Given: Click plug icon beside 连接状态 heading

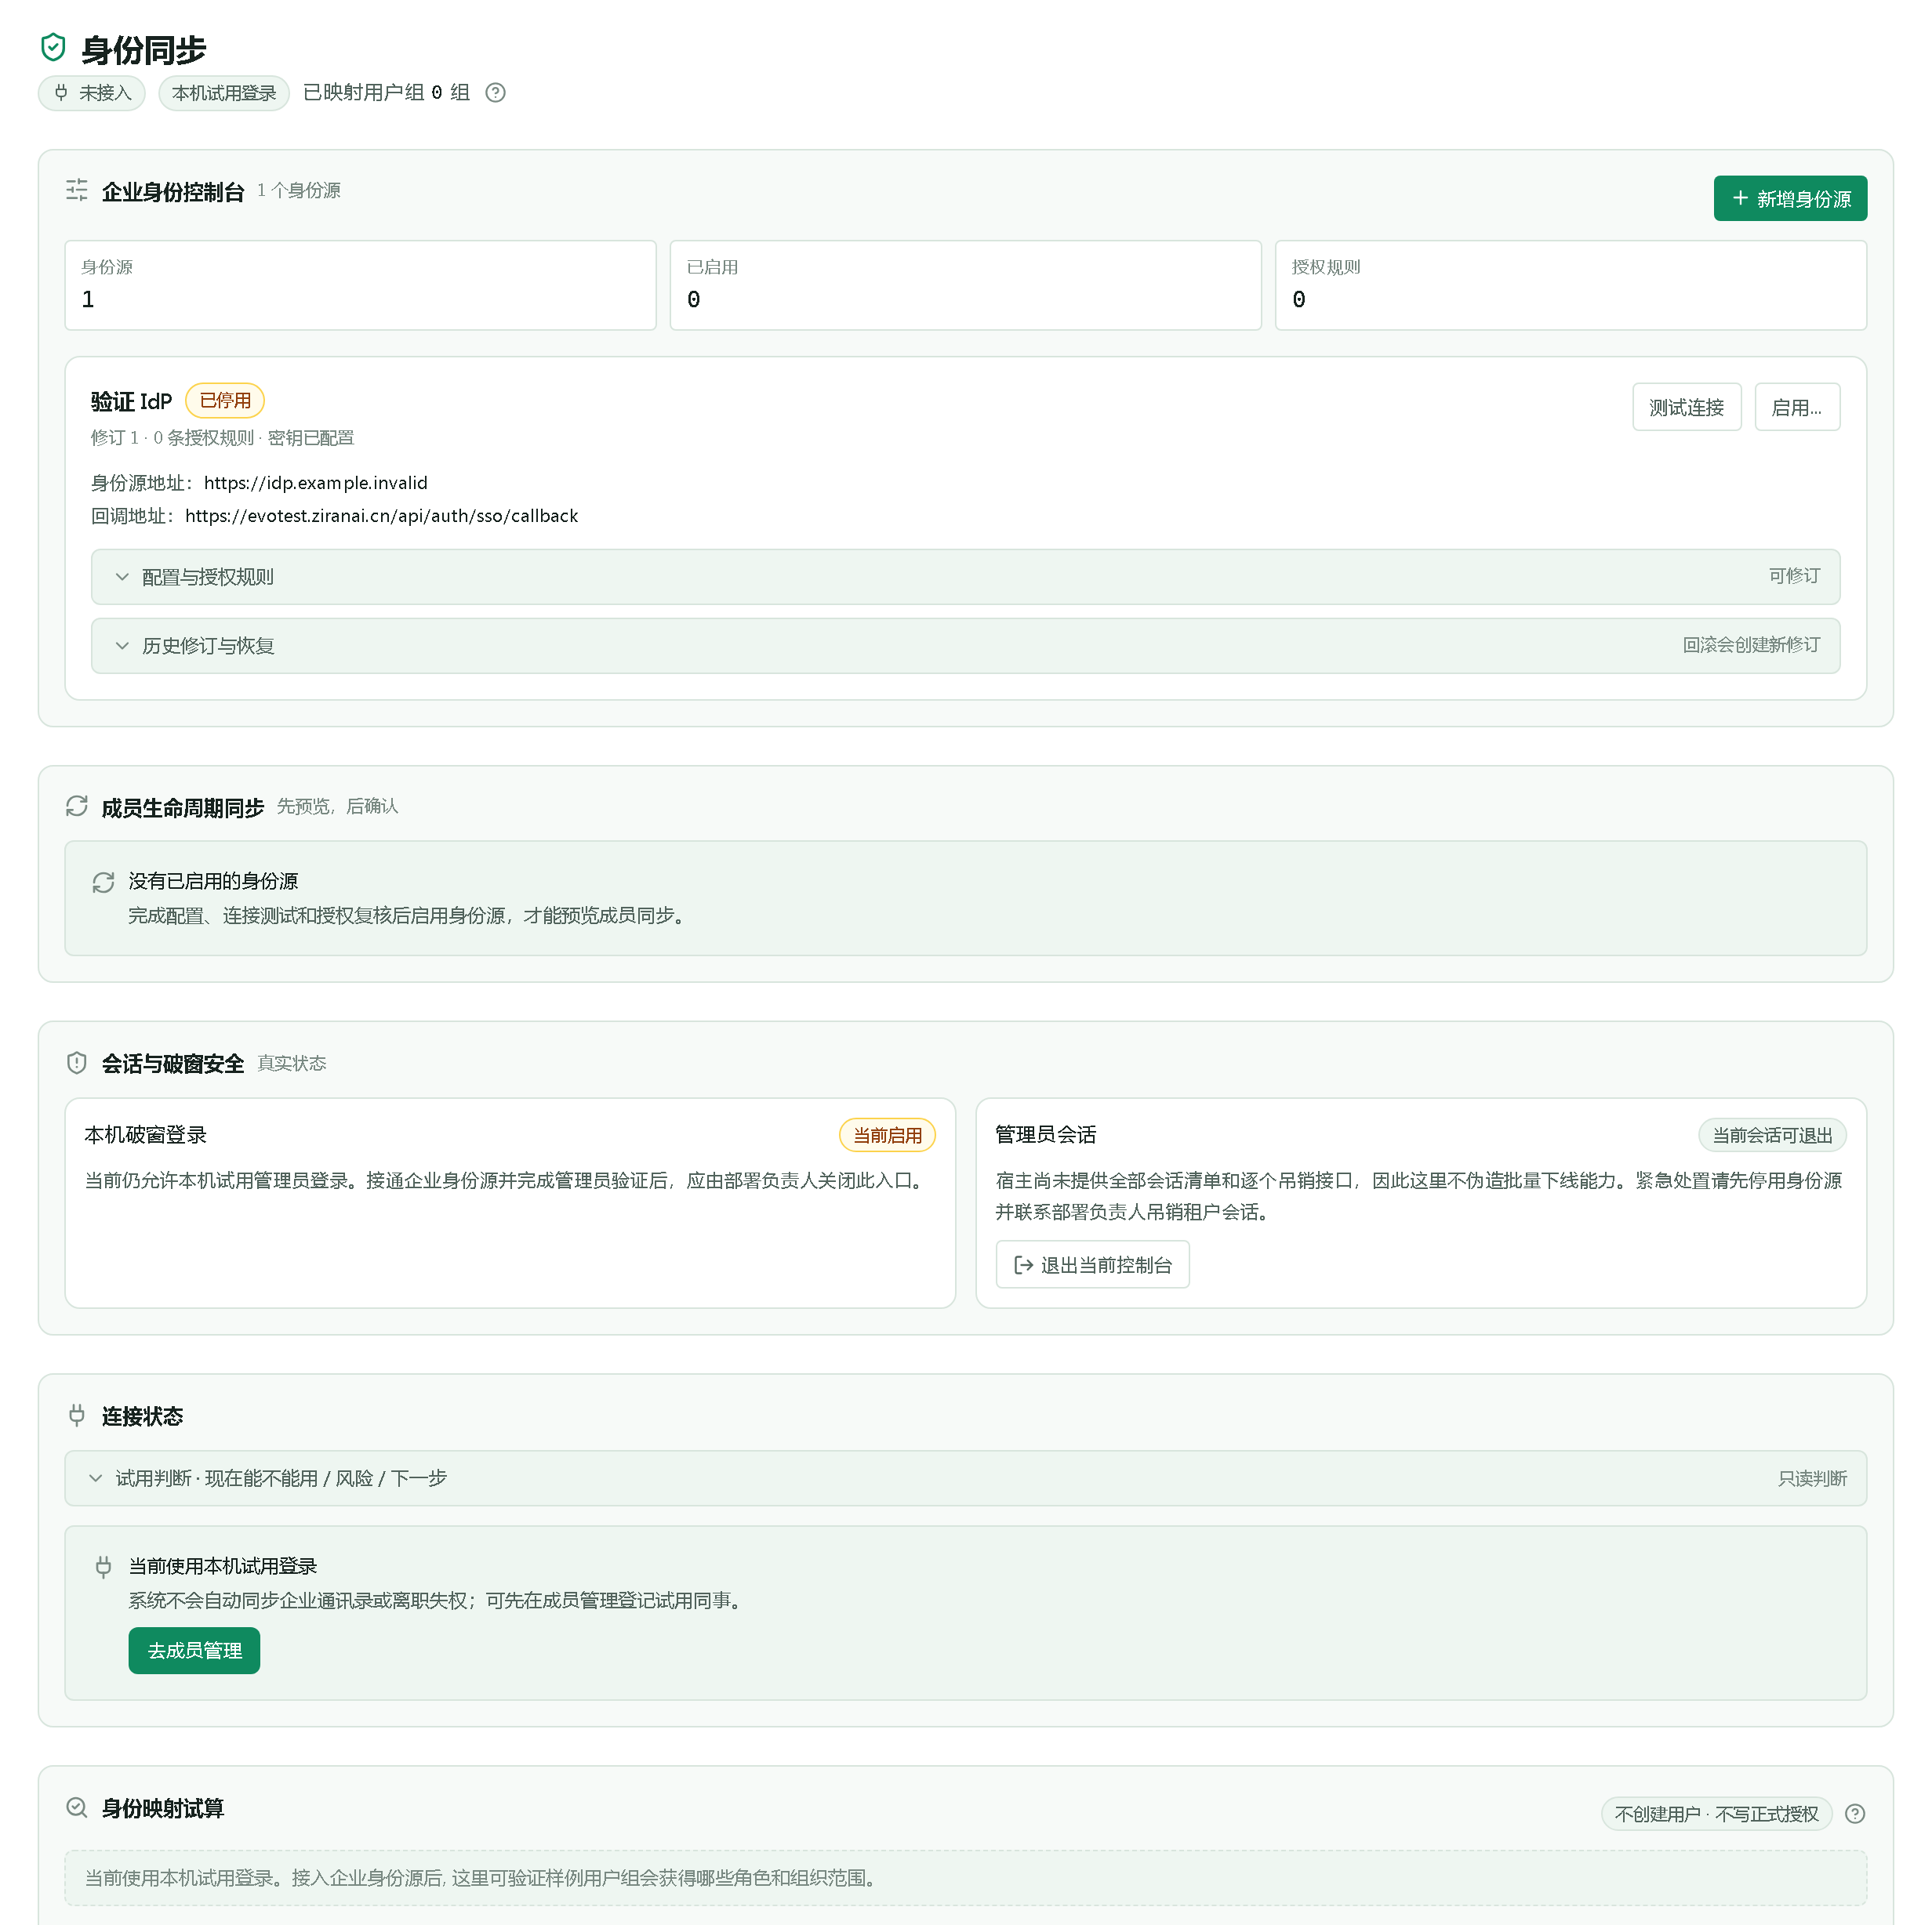Looking at the screenshot, I should pos(77,1416).
